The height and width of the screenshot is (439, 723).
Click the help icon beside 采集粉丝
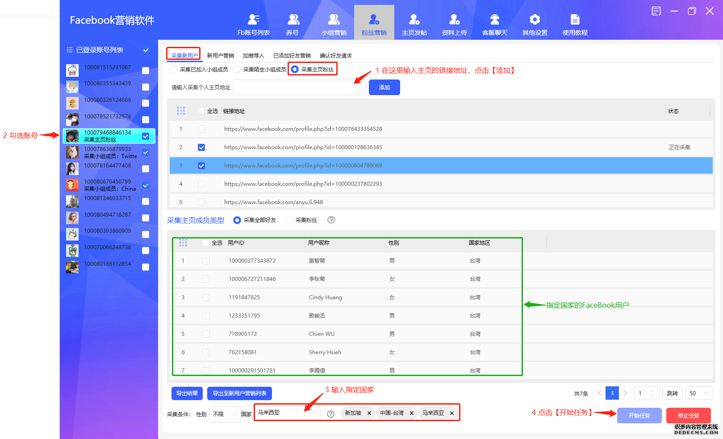coord(331,220)
